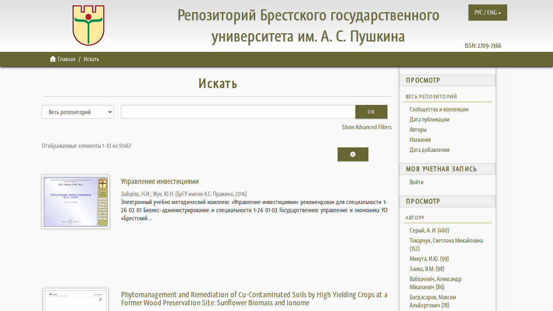Click the Автору sidebar subheading

pyautogui.click(x=415, y=218)
